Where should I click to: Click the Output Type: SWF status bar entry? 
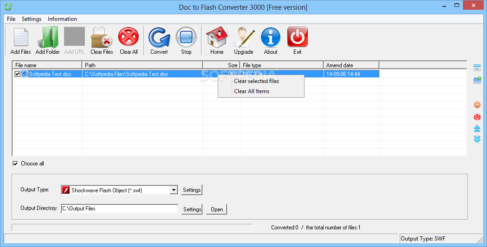click(x=423, y=239)
